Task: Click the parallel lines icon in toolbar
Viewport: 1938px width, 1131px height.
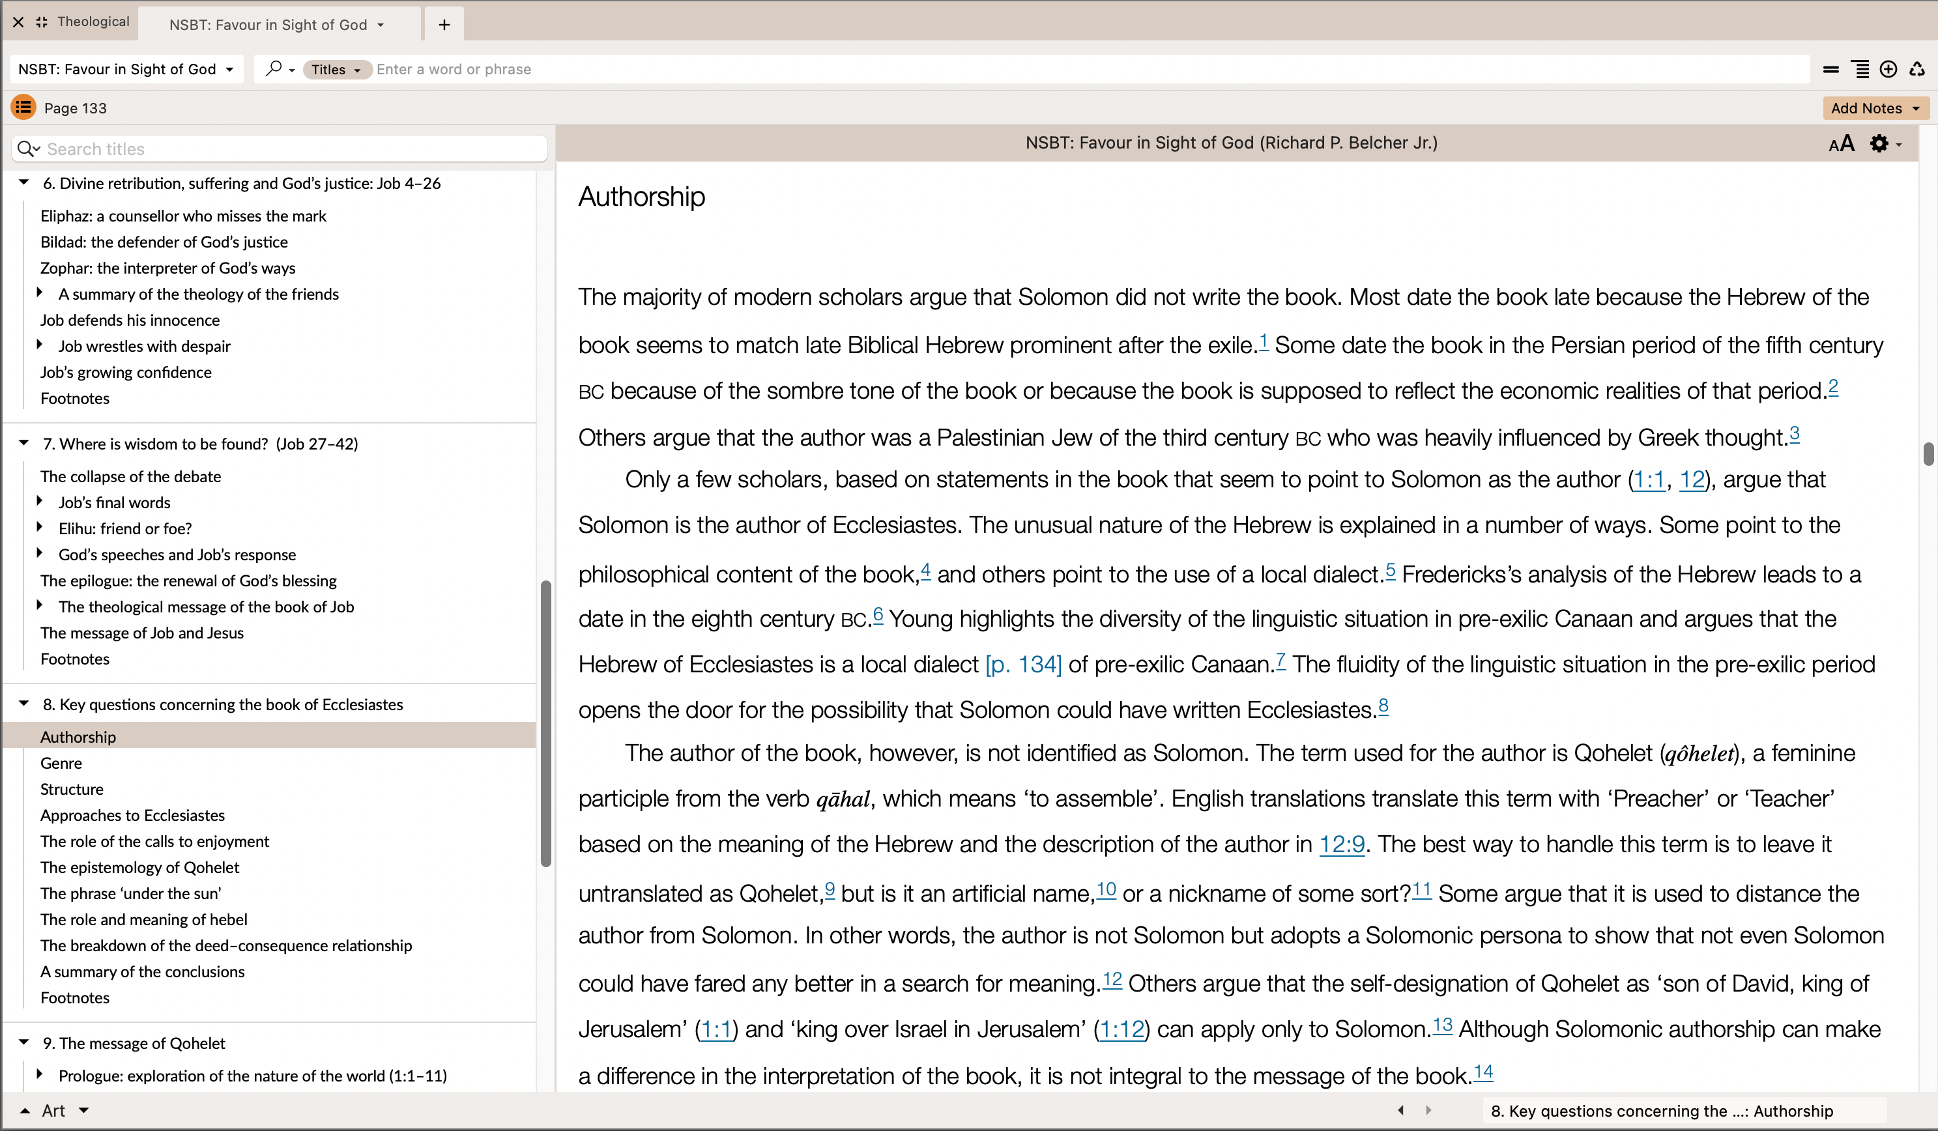Action: point(1830,69)
